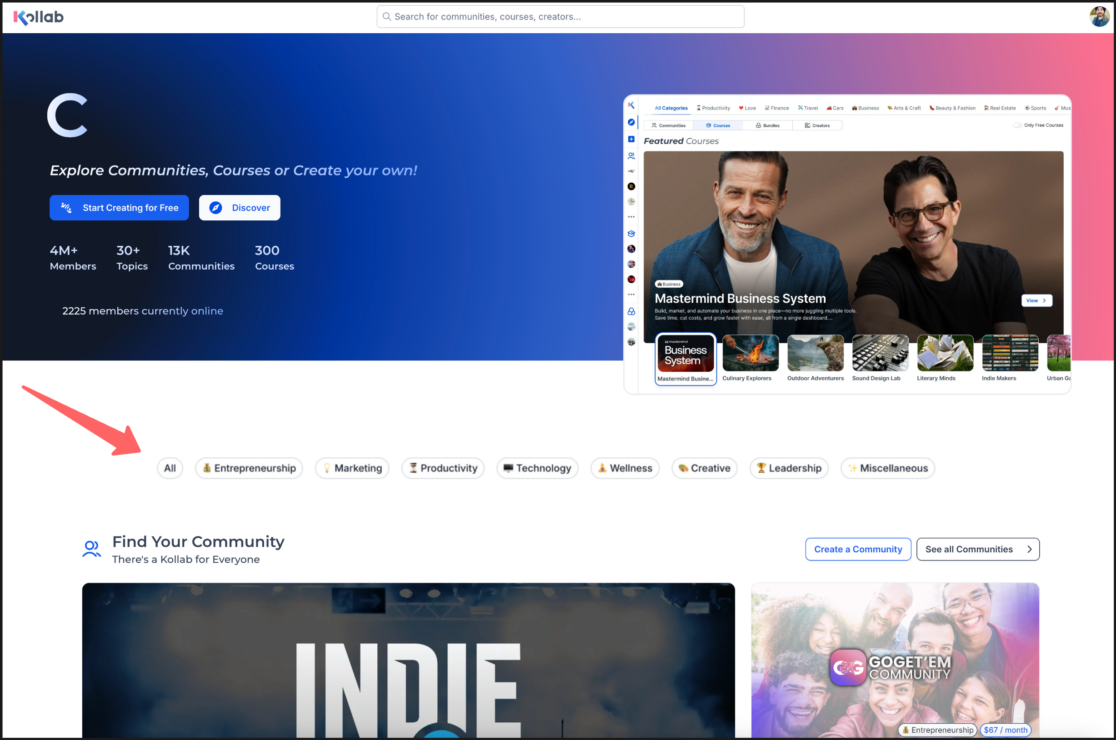Click the Kollab logo in the top left

38,16
